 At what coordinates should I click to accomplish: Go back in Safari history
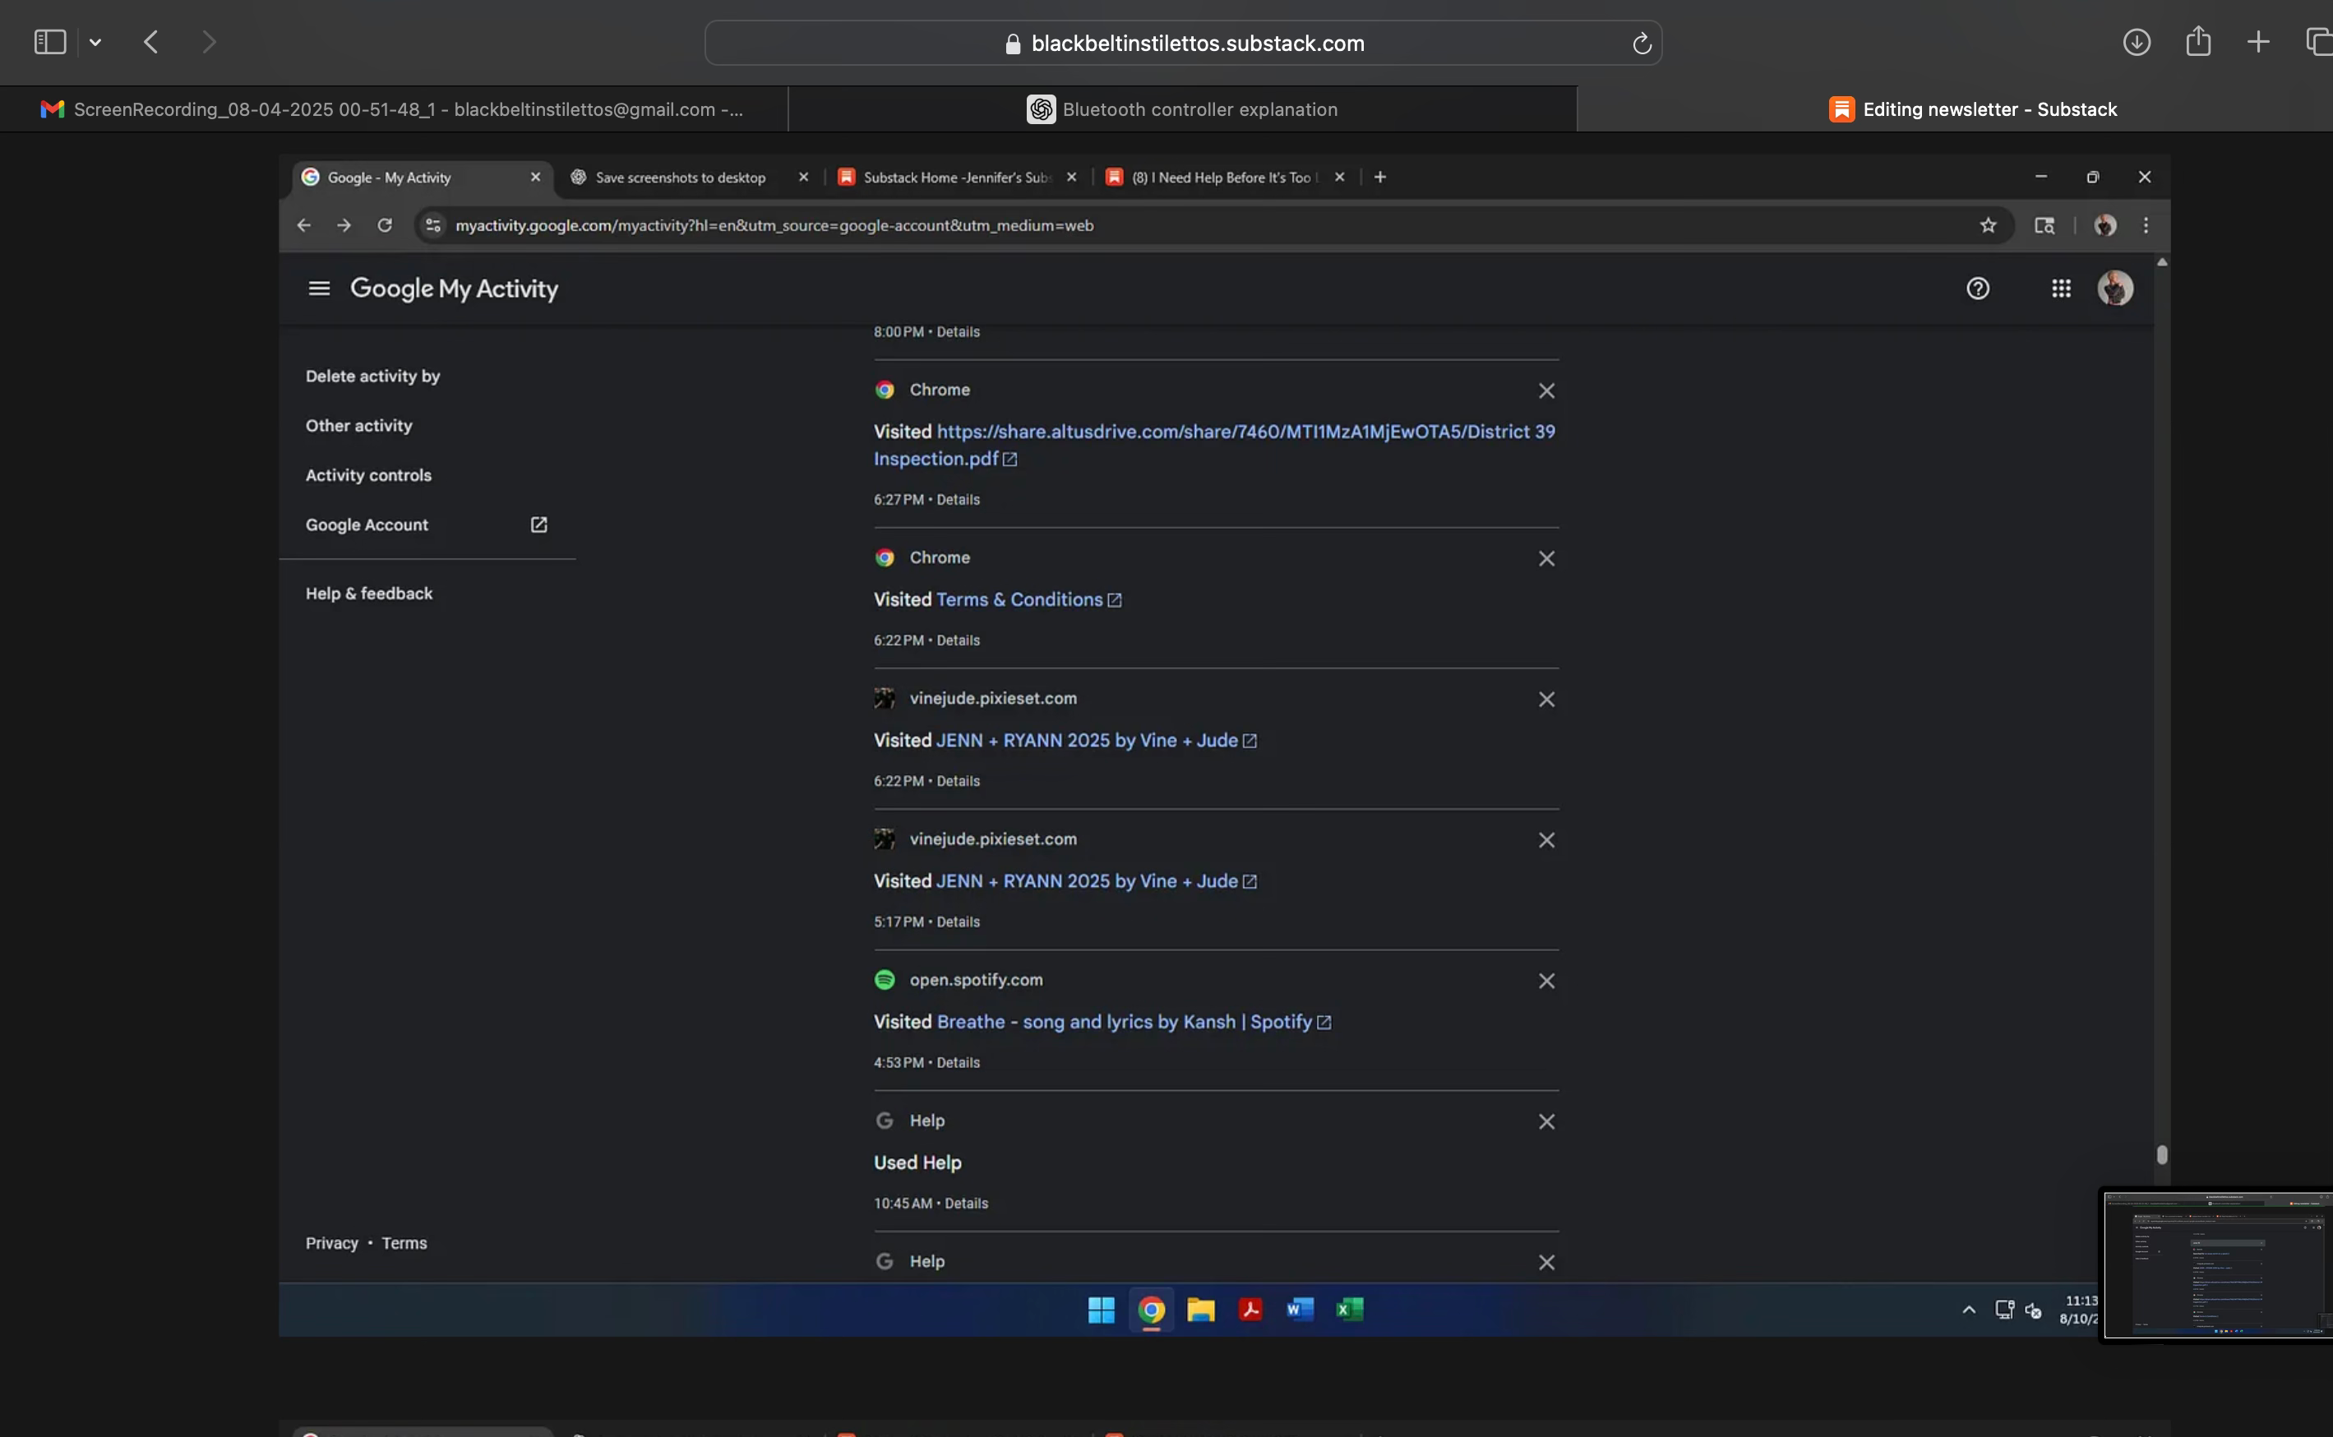[x=151, y=42]
